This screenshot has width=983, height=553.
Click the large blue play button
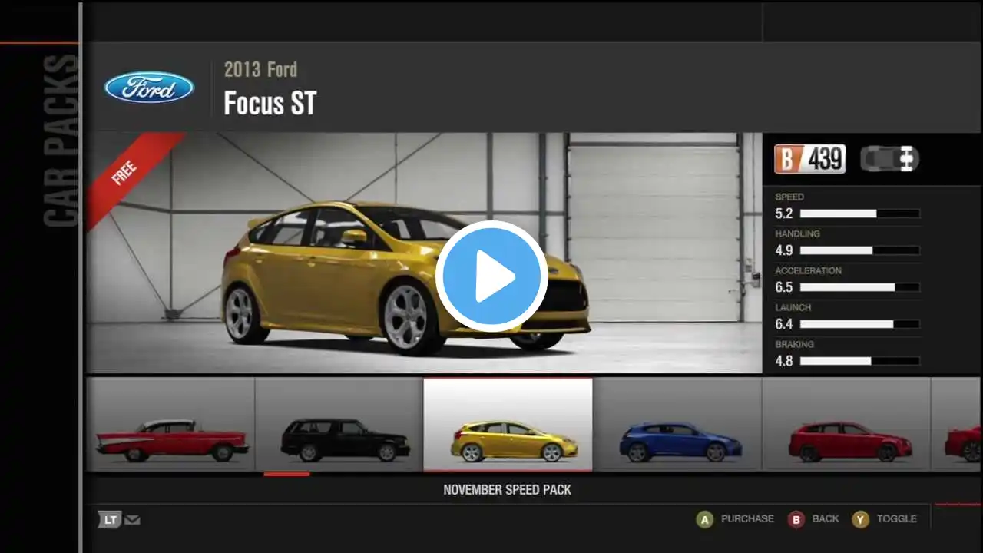click(491, 276)
